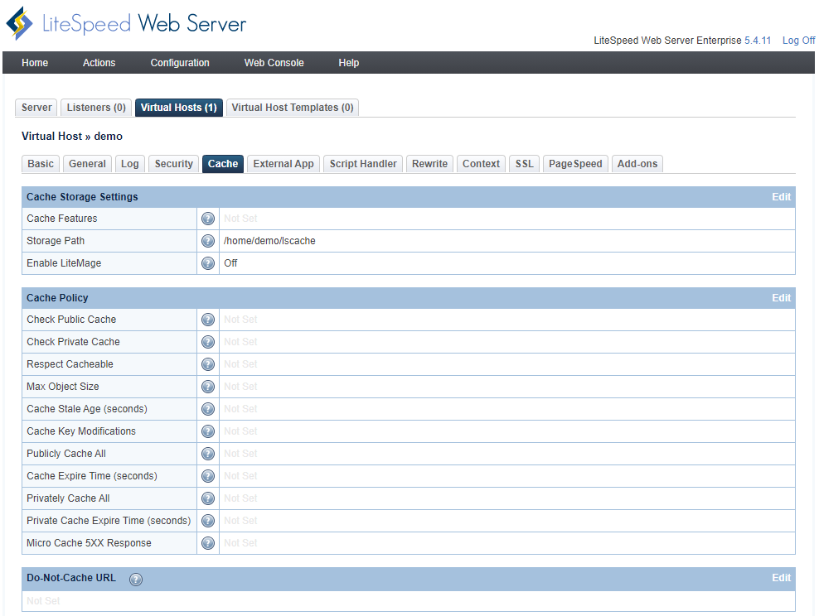819x616 pixels.
Task: Open the SSL tab
Action: (x=525, y=164)
